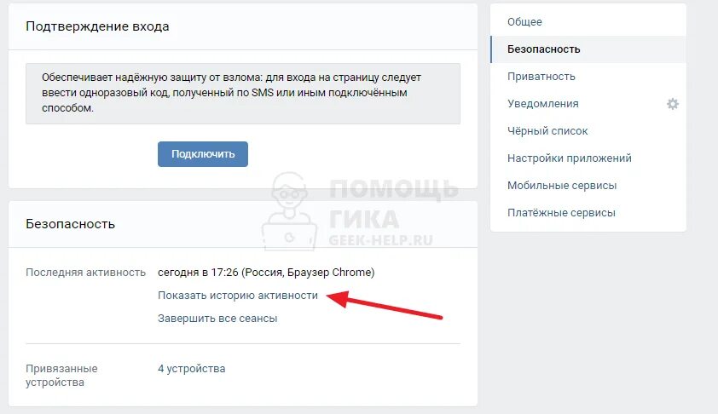Screen dimensions: 718x414
Task: Click Завершить все сеансы link
Action: click(217, 319)
